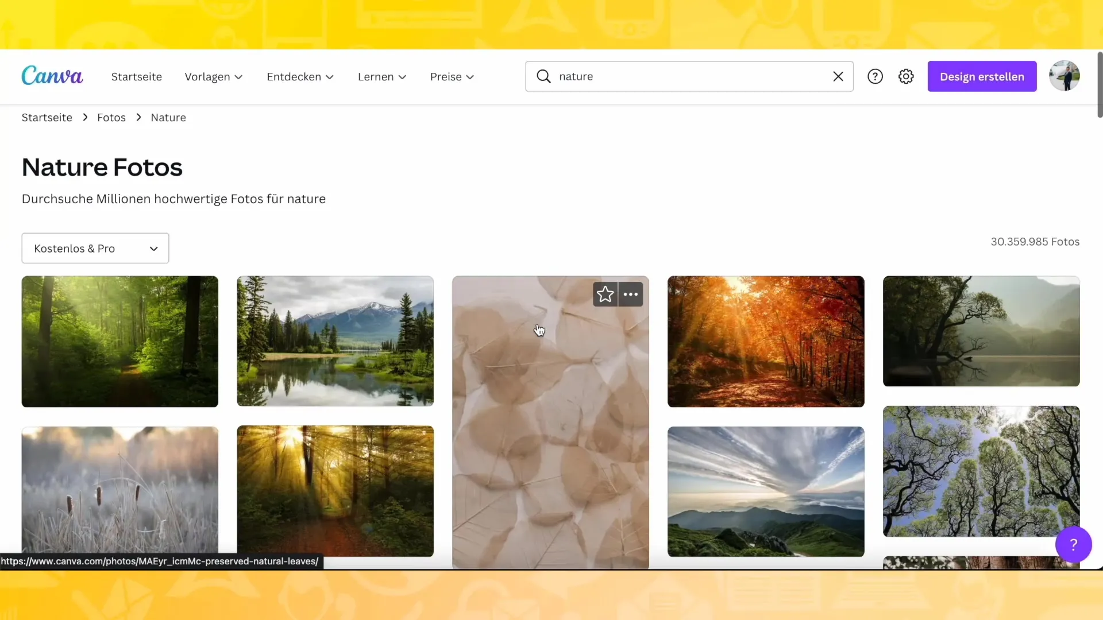The height and width of the screenshot is (620, 1103).
Task: Click the user profile avatar icon
Action: pyautogui.click(x=1065, y=76)
